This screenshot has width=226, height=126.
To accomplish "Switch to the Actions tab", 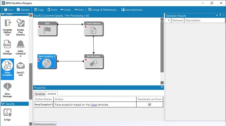I will pyautogui.click(x=52, y=94).
